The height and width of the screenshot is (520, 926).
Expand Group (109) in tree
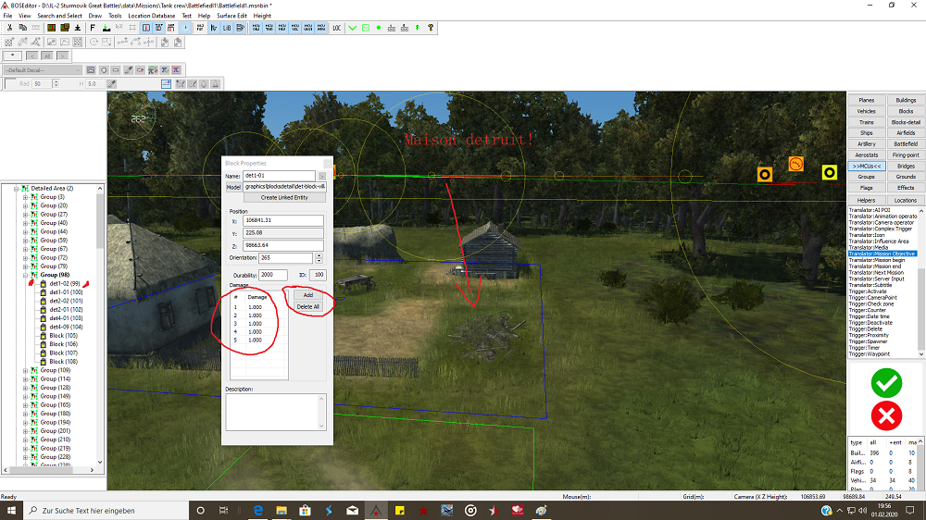click(x=25, y=370)
